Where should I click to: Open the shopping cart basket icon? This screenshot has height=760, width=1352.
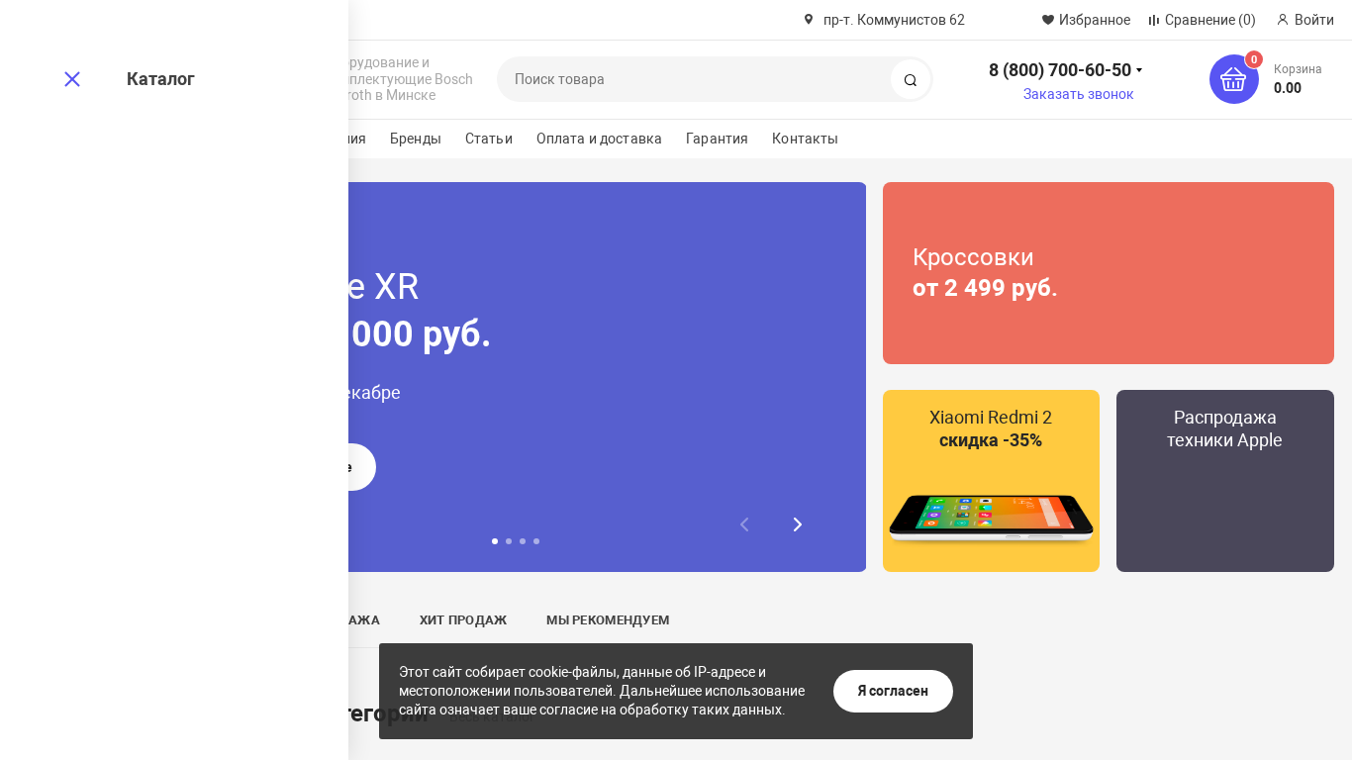click(1233, 79)
